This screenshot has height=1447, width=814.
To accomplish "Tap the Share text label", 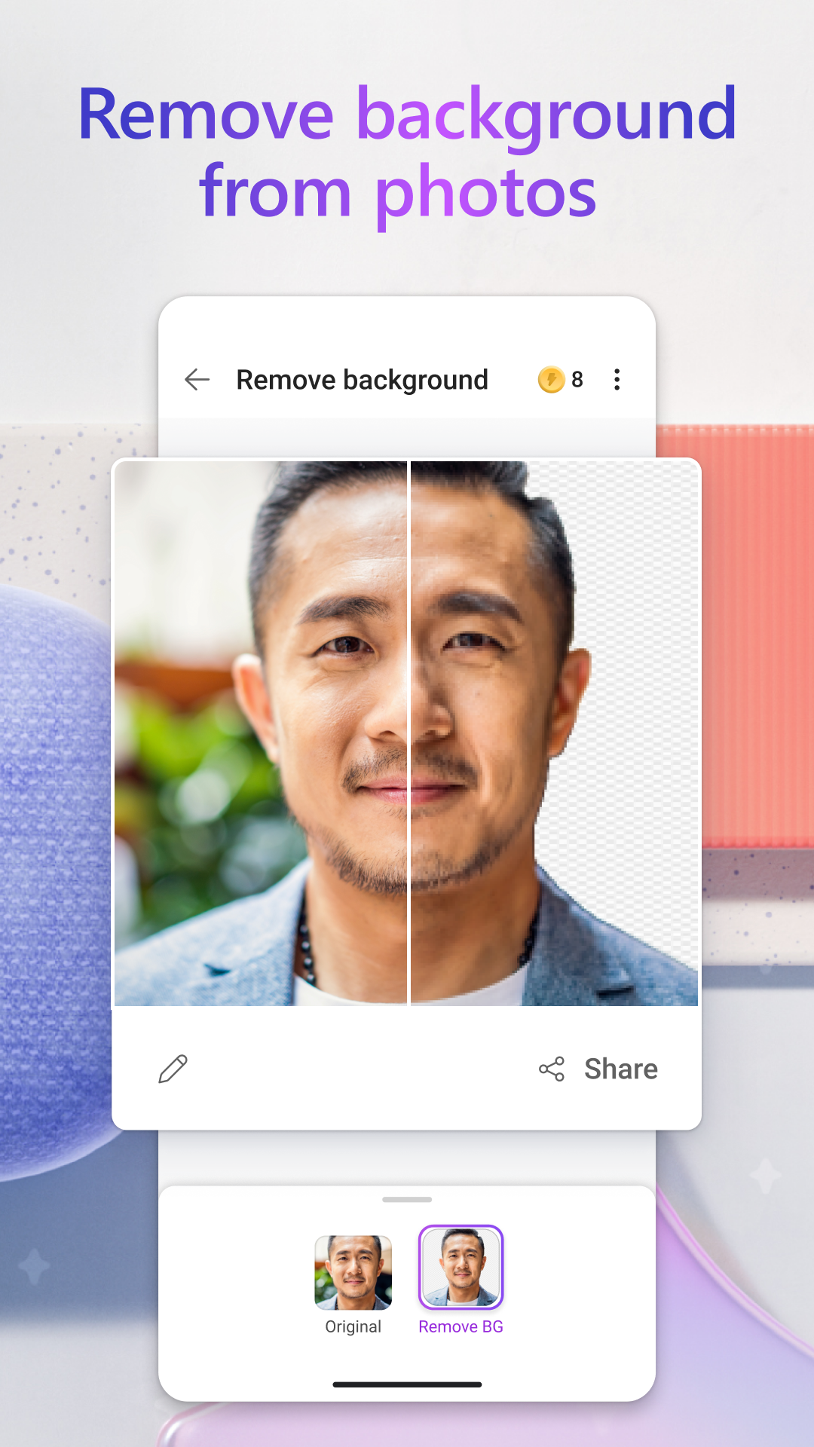I will [621, 1069].
